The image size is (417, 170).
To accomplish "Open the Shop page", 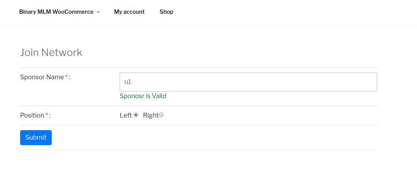I will click(x=166, y=12).
